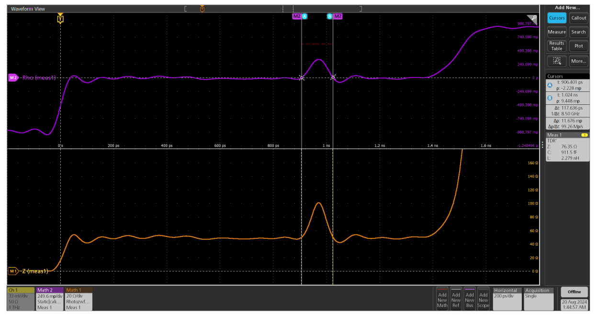
Task: Toggle the Cursors button
Action: point(557,18)
